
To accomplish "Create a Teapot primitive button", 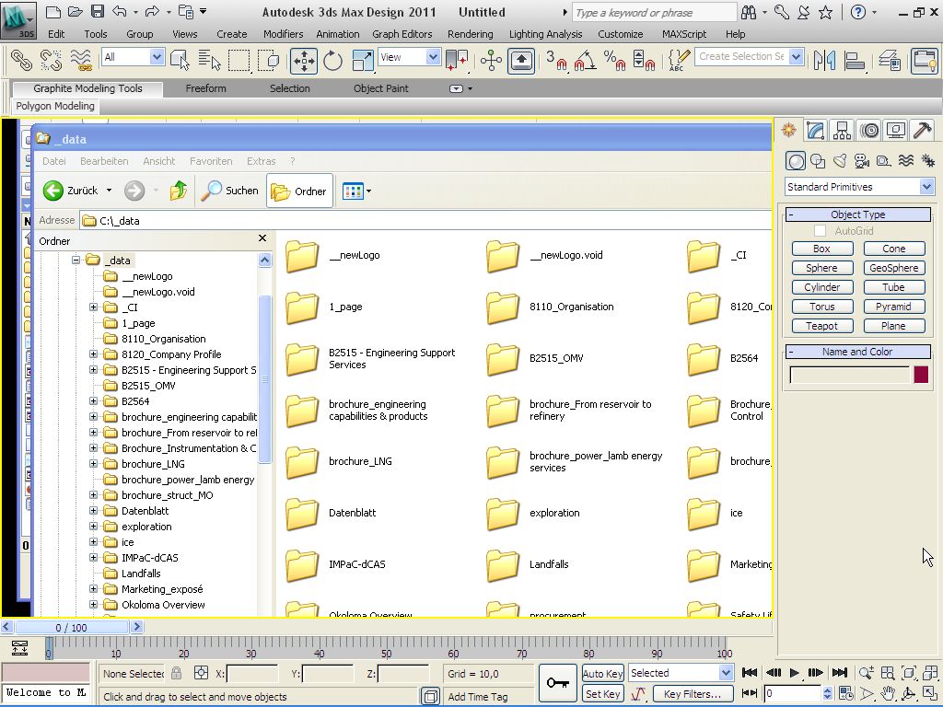I will 821,326.
